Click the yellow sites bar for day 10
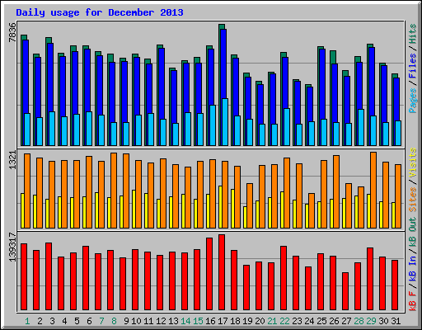Image resolution: width=422 pixels, height=330 pixels. [134, 209]
